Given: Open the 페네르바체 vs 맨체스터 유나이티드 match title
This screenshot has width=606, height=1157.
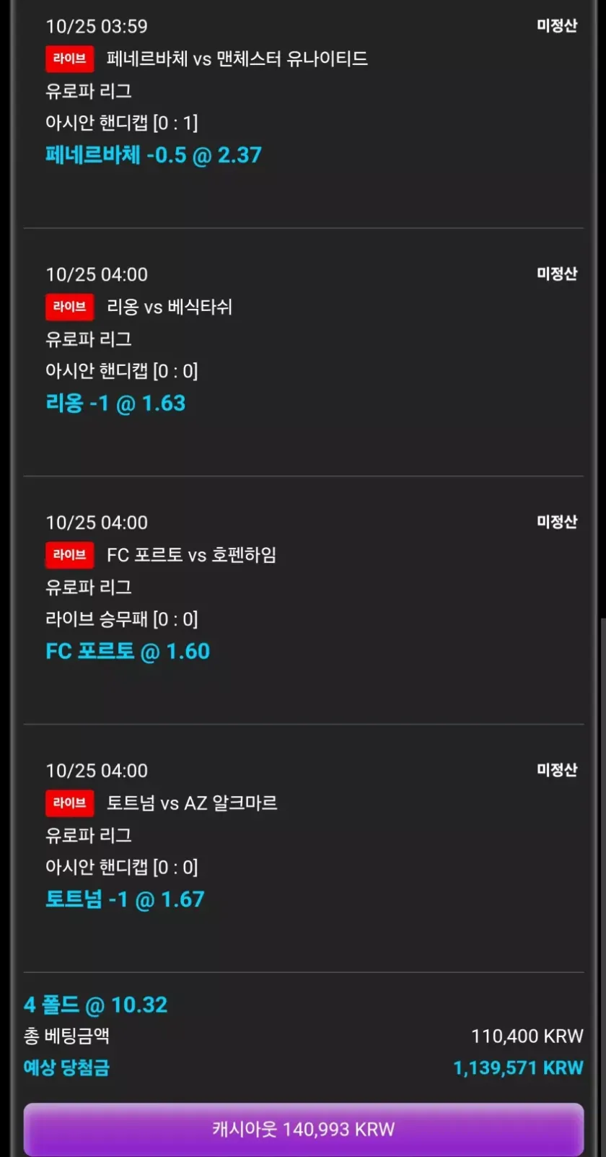Looking at the screenshot, I should [237, 58].
